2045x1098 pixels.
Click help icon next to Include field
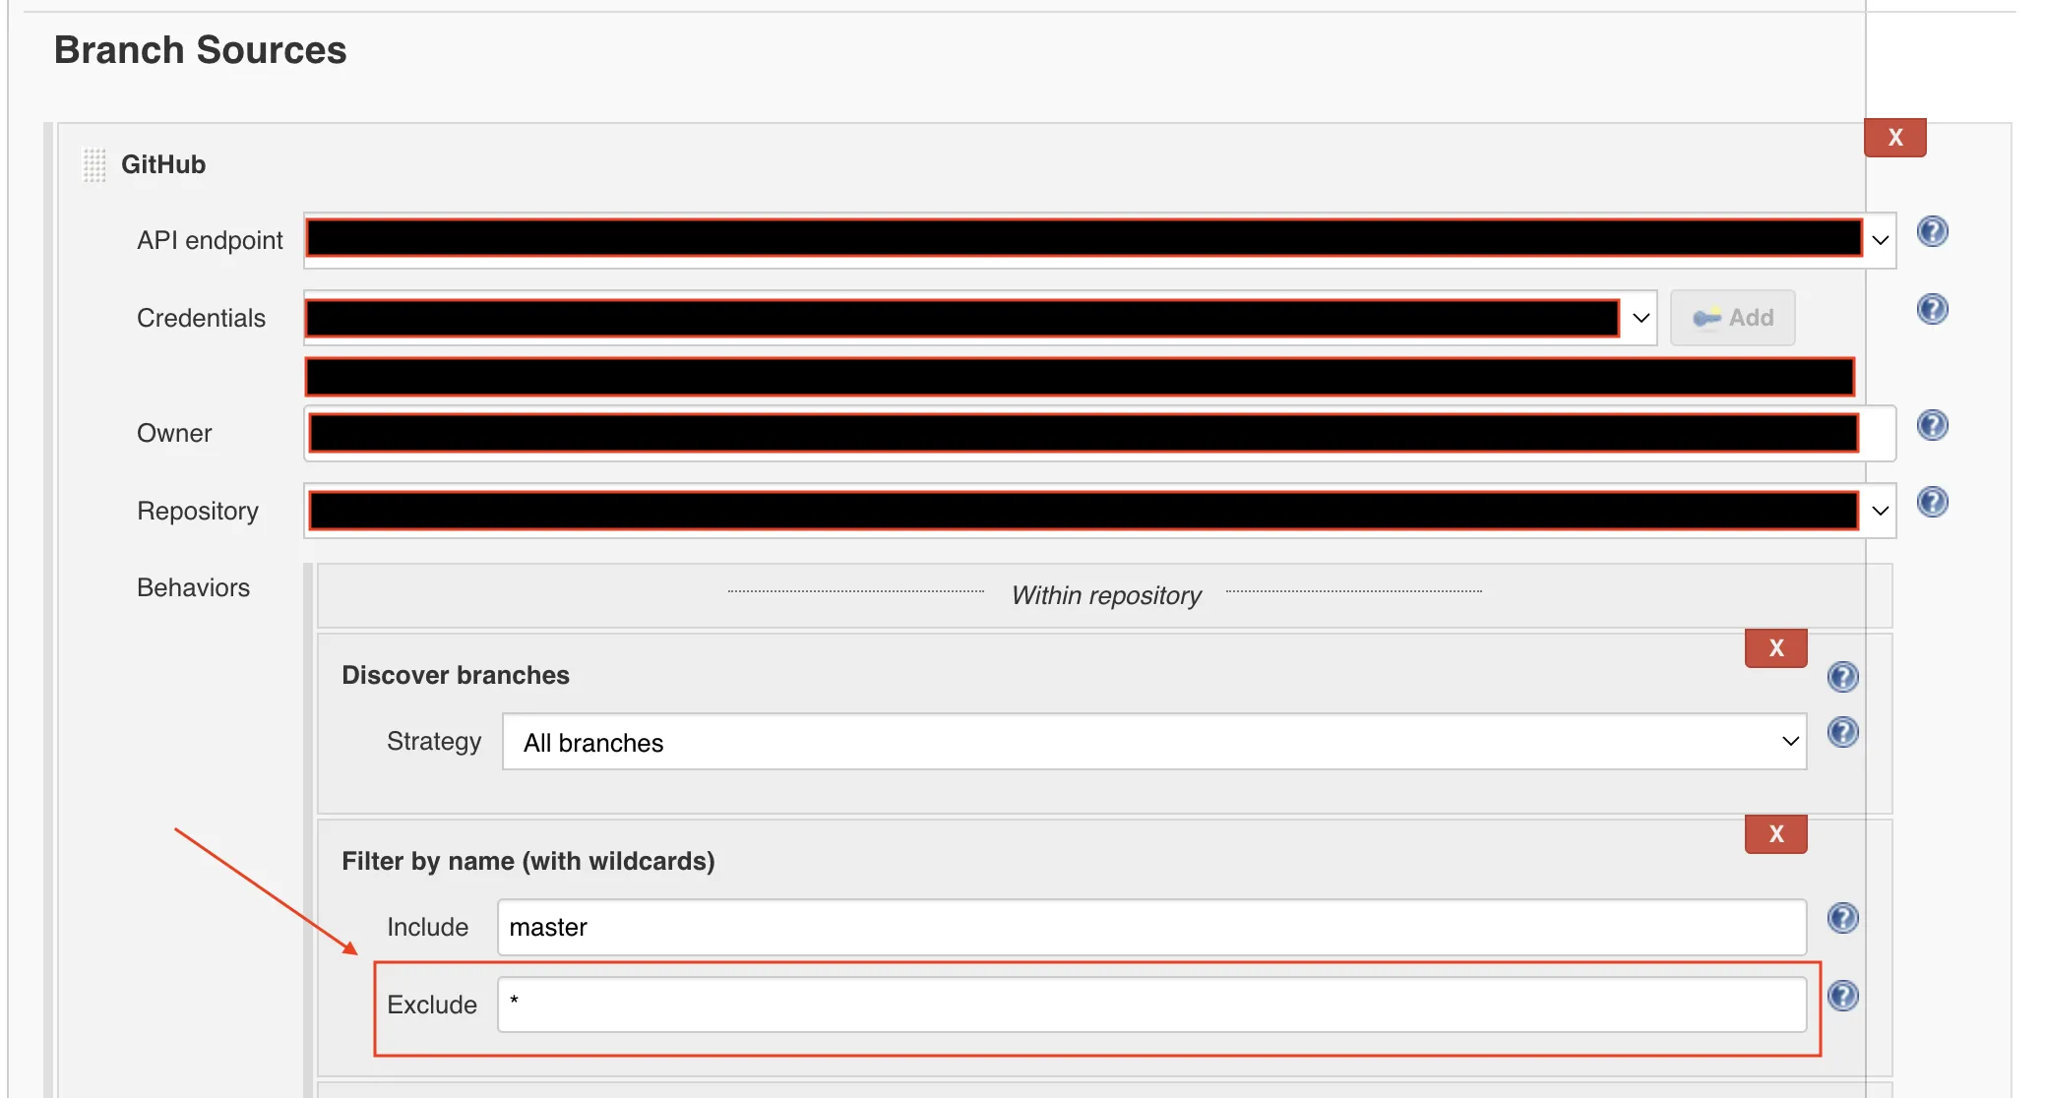tap(1842, 918)
